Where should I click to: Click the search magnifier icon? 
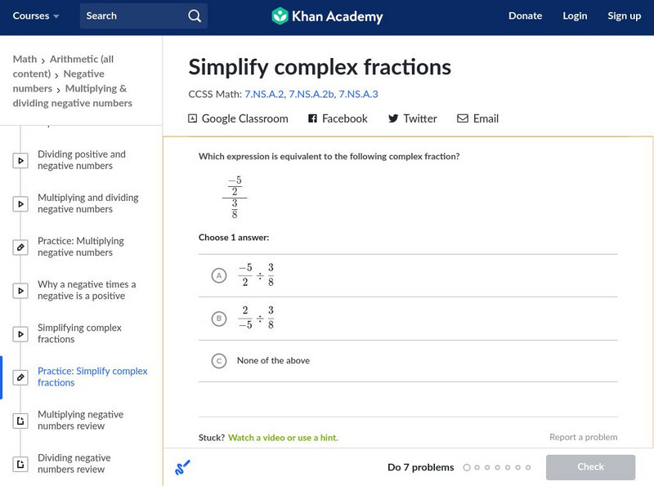pos(194,16)
